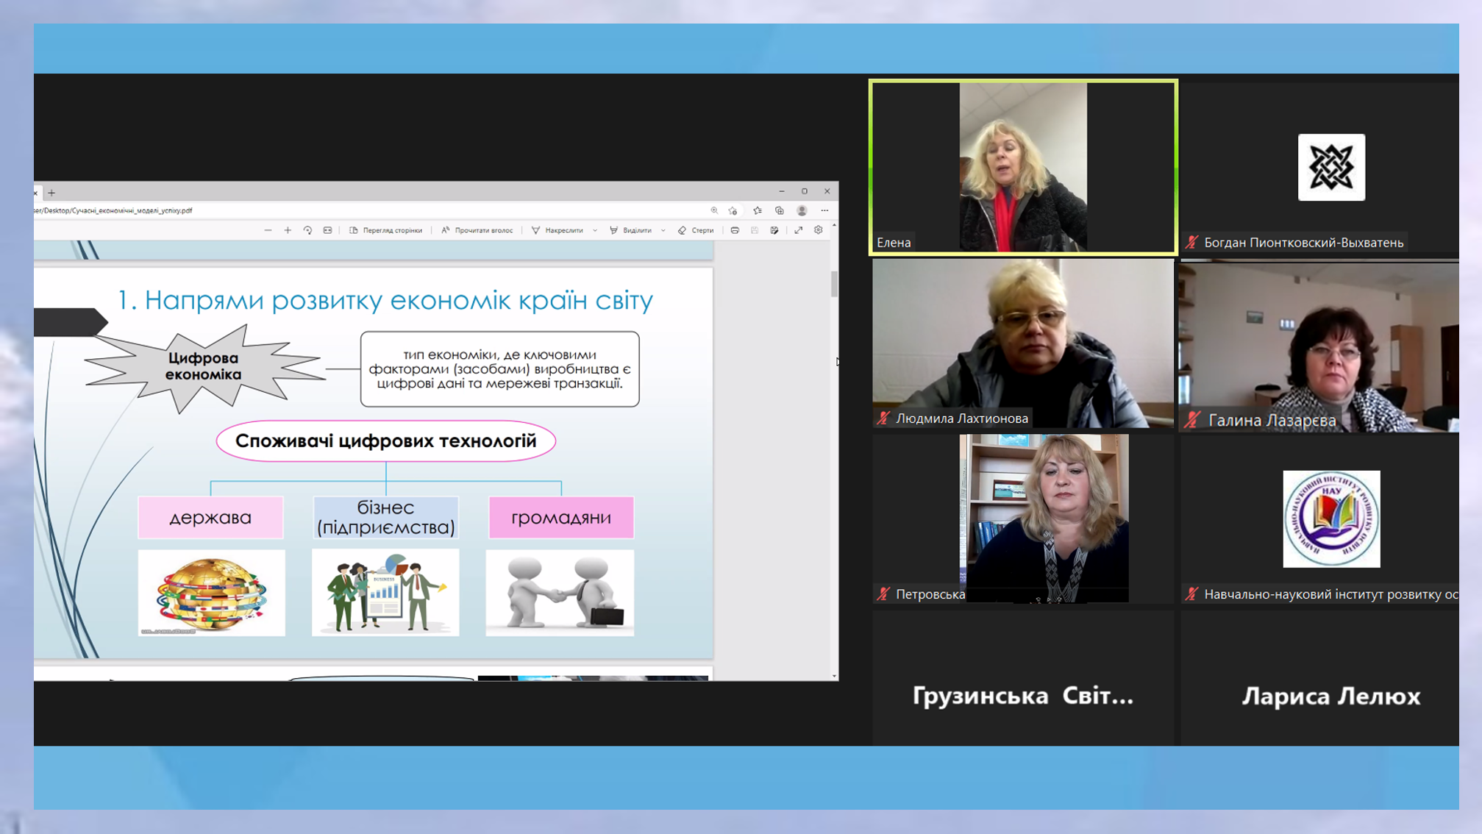Open a new browser tab

(x=51, y=193)
